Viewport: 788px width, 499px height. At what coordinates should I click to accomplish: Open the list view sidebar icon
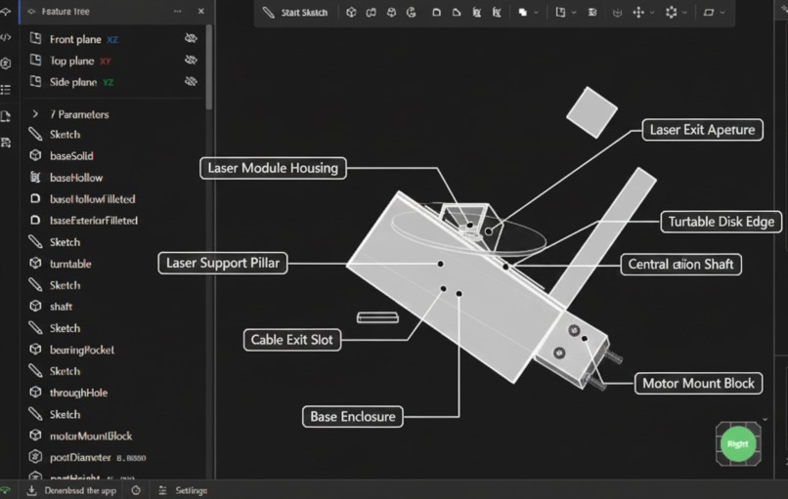point(6,90)
